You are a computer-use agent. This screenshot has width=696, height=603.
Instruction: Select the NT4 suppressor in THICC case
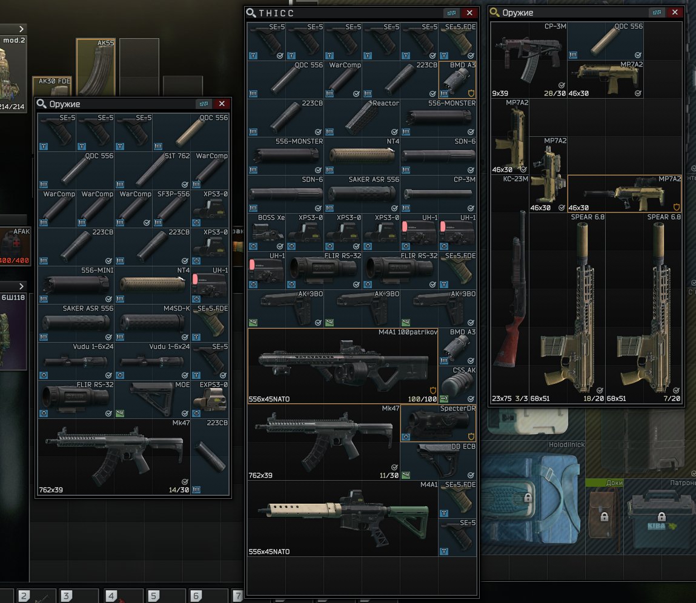point(362,156)
